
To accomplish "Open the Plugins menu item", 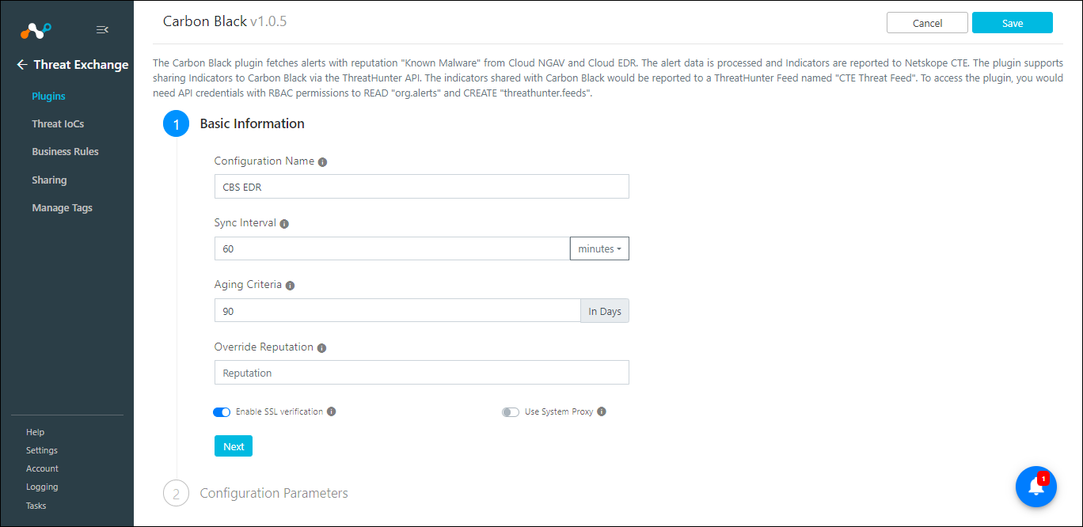I will pyautogui.click(x=48, y=96).
